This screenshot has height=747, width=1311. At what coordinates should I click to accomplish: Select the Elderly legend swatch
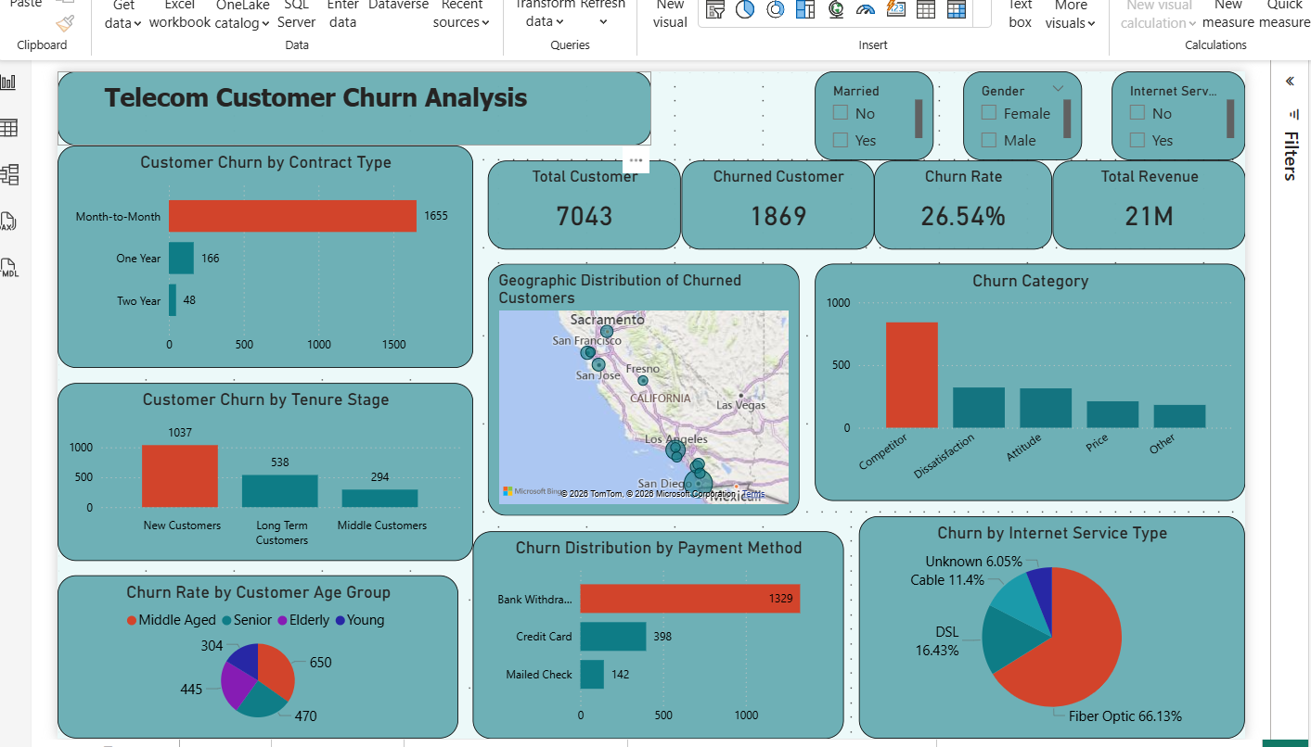click(282, 620)
